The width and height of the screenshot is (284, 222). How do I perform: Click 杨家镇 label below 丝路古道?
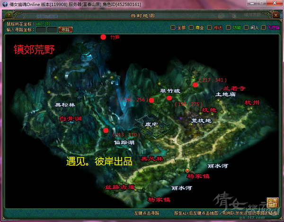tap(159, 200)
